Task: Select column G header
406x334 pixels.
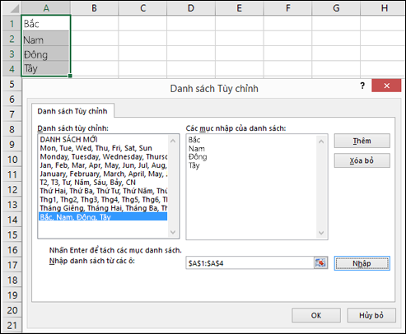Action: (x=336, y=8)
